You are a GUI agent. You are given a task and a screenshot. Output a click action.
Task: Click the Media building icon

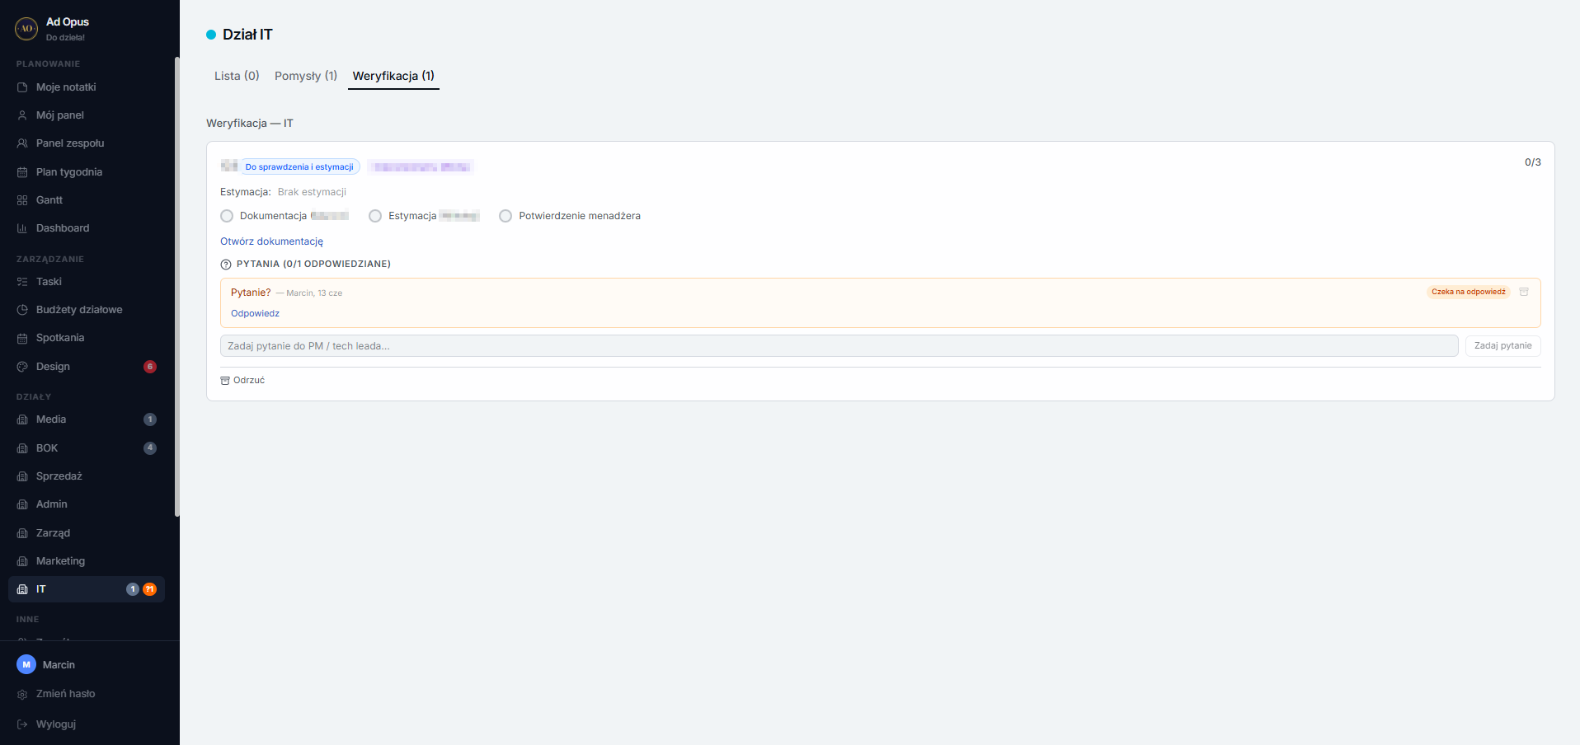(22, 419)
